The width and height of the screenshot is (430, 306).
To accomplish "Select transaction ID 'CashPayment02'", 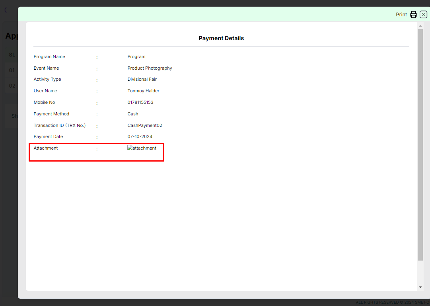I will click(x=144, y=125).
